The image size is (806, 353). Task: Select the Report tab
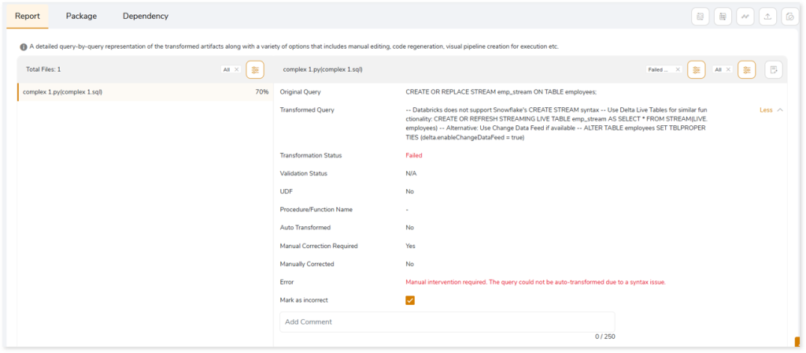pos(28,16)
